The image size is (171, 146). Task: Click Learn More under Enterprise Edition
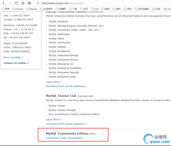coord(54,82)
